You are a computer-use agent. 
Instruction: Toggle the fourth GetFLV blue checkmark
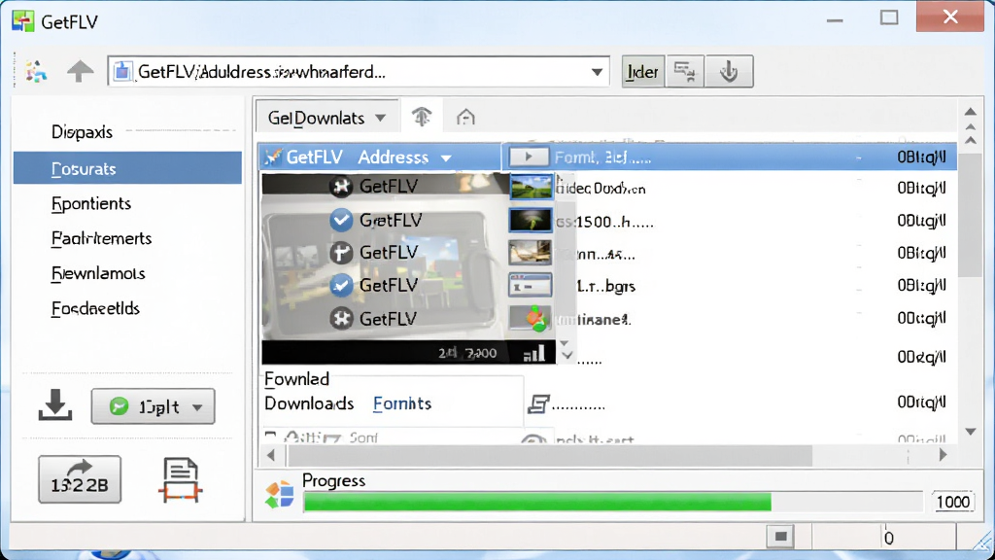(341, 285)
